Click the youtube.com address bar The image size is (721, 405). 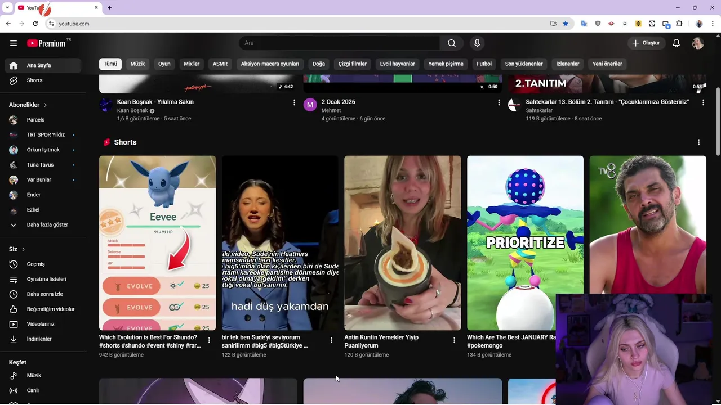(x=299, y=24)
